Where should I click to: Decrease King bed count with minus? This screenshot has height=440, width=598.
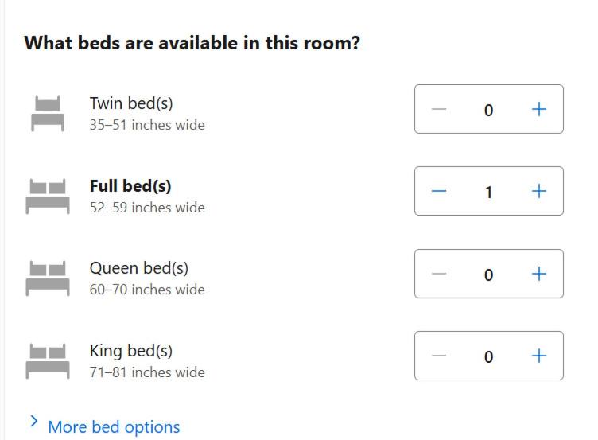point(439,356)
